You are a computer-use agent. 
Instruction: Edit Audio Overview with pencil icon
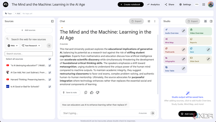point(183,31)
